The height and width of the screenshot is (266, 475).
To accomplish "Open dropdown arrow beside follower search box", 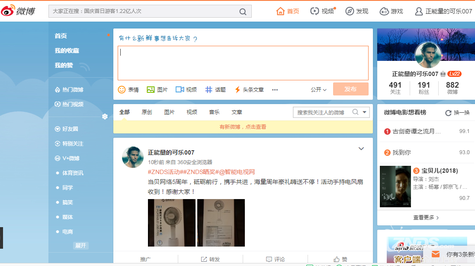I will (365, 112).
